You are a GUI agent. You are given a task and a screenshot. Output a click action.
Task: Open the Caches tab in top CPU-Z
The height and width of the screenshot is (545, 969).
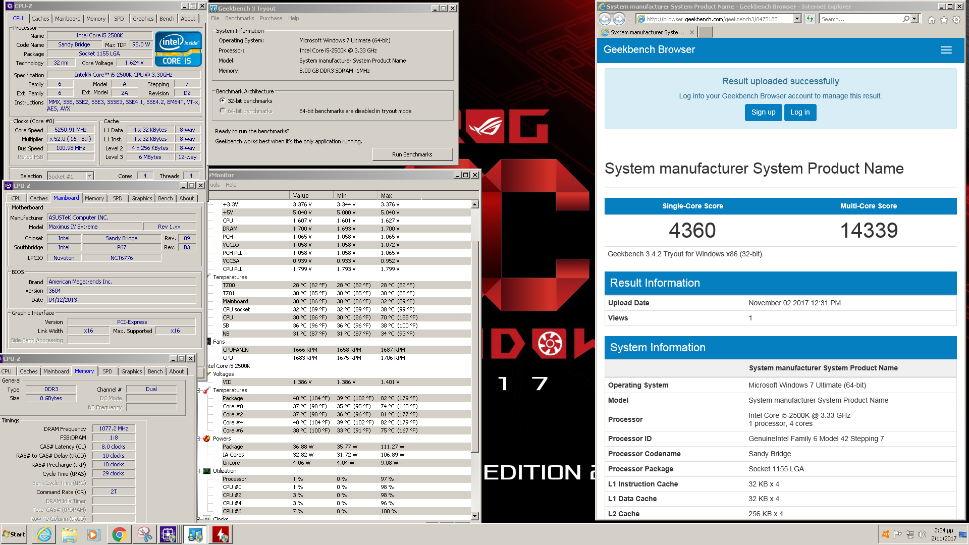point(40,19)
